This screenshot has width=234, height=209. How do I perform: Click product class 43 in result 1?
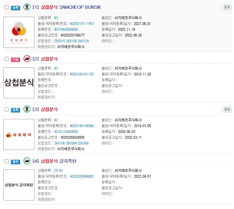[56, 18]
